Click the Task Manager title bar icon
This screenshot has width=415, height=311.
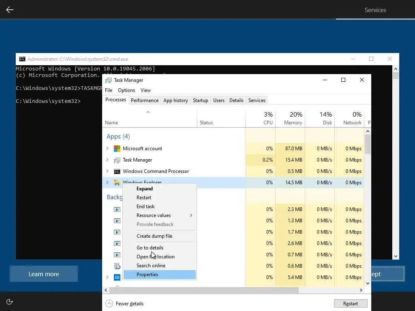tap(109, 80)
